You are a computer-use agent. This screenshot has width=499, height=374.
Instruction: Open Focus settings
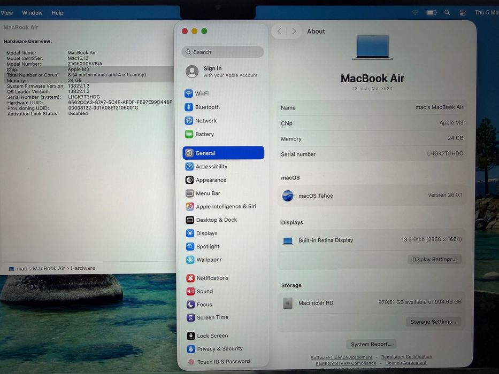(223, 305)
